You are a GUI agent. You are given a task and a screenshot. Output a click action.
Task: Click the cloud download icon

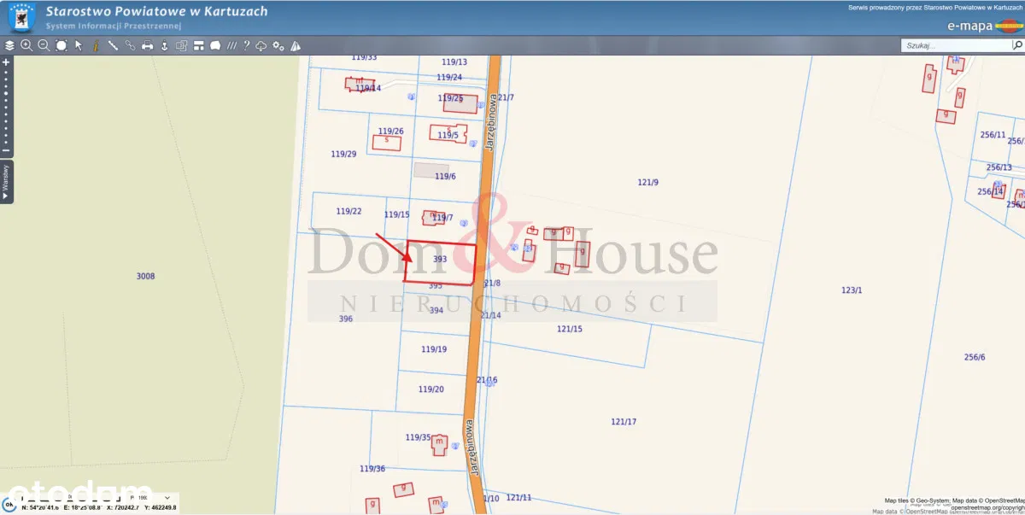pyautogui.click(x=261, y=45)
